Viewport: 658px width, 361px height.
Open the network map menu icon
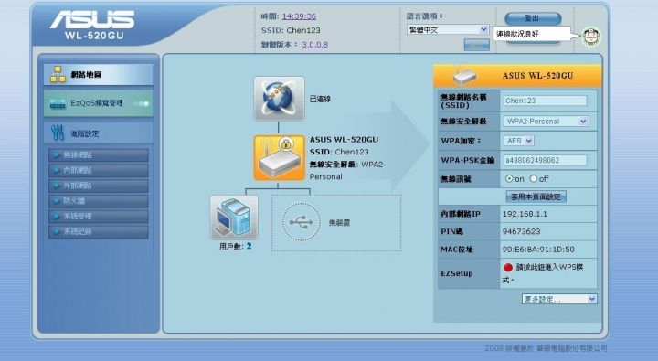click(x=58, y=75)
